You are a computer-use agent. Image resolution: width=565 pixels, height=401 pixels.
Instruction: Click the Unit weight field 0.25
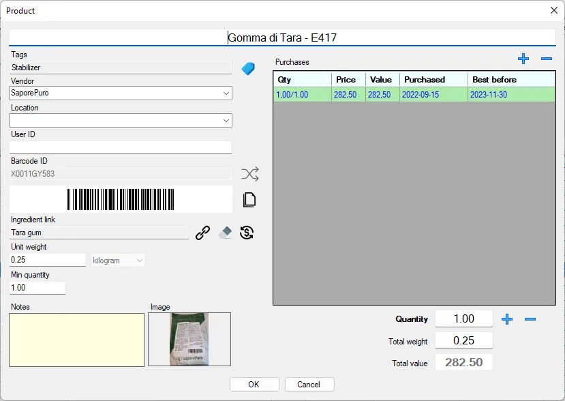click(x=48, y=260)
